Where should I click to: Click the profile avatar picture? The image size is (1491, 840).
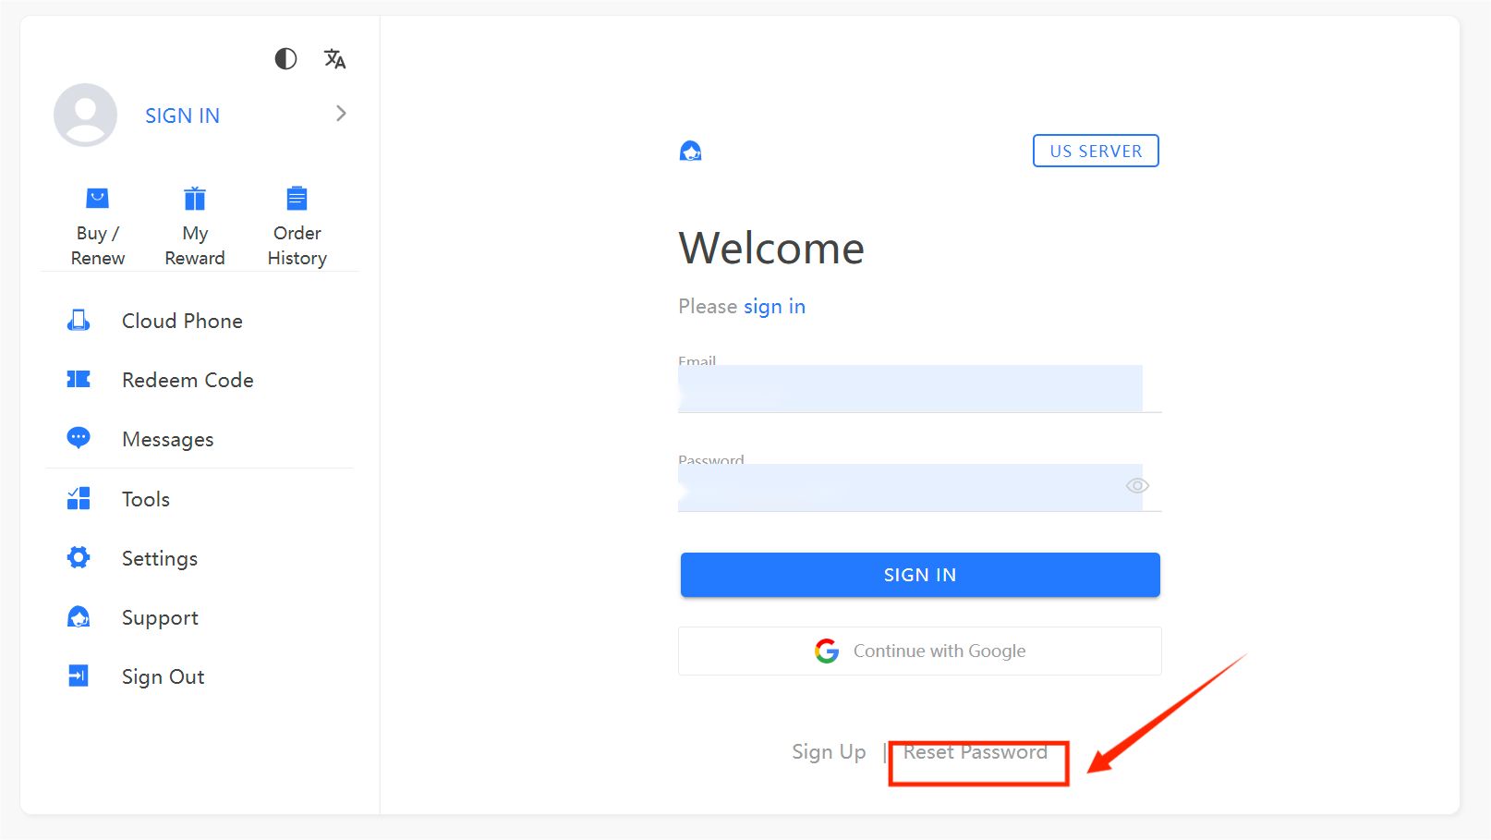[x=86, y=116]
